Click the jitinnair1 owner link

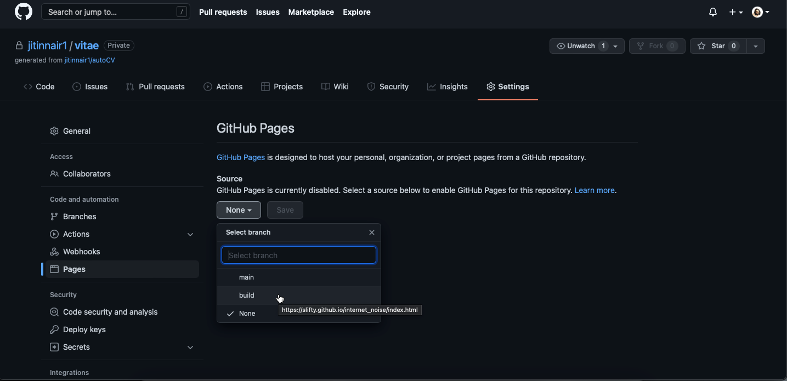[47, 46]
